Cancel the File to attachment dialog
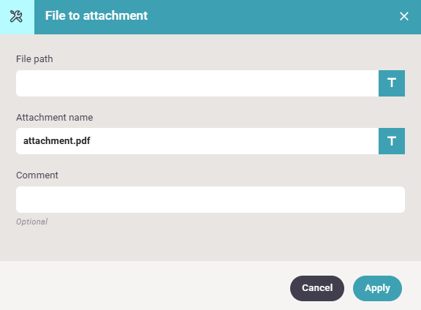This screenshot has height=310, width=421. click(x=317, y=288)
